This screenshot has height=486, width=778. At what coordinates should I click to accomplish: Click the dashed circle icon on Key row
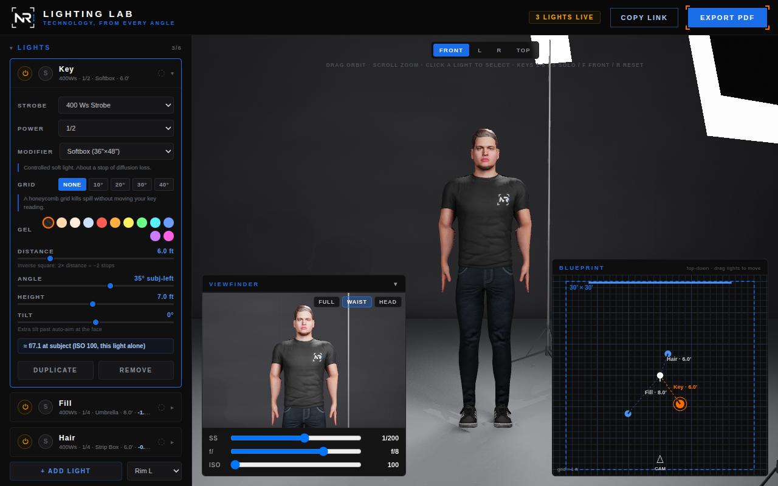[161, 74]
